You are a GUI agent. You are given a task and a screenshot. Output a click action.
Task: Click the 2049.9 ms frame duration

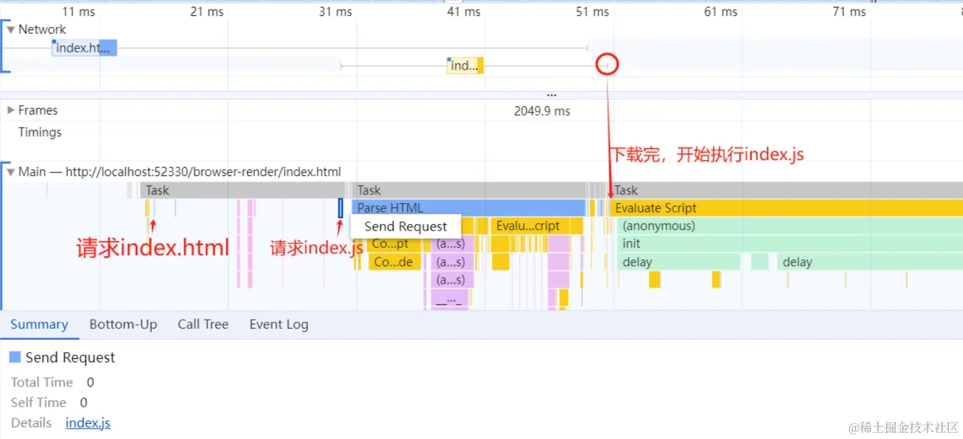coord(542,110)
